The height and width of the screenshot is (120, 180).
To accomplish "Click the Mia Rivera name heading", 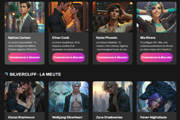I will click(x=148, y=38).
